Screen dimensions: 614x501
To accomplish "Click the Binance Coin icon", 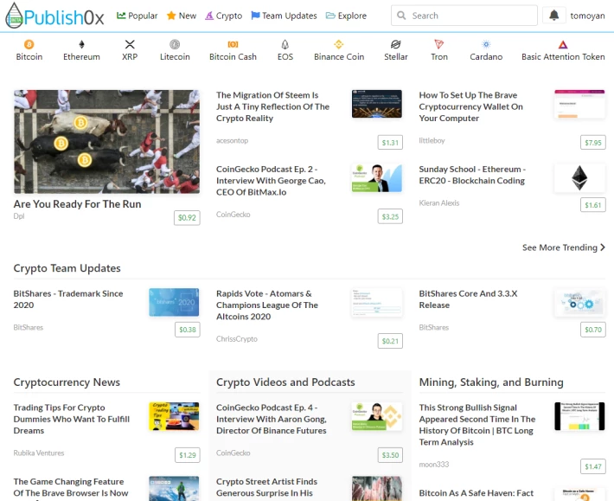I will [339, 44].
